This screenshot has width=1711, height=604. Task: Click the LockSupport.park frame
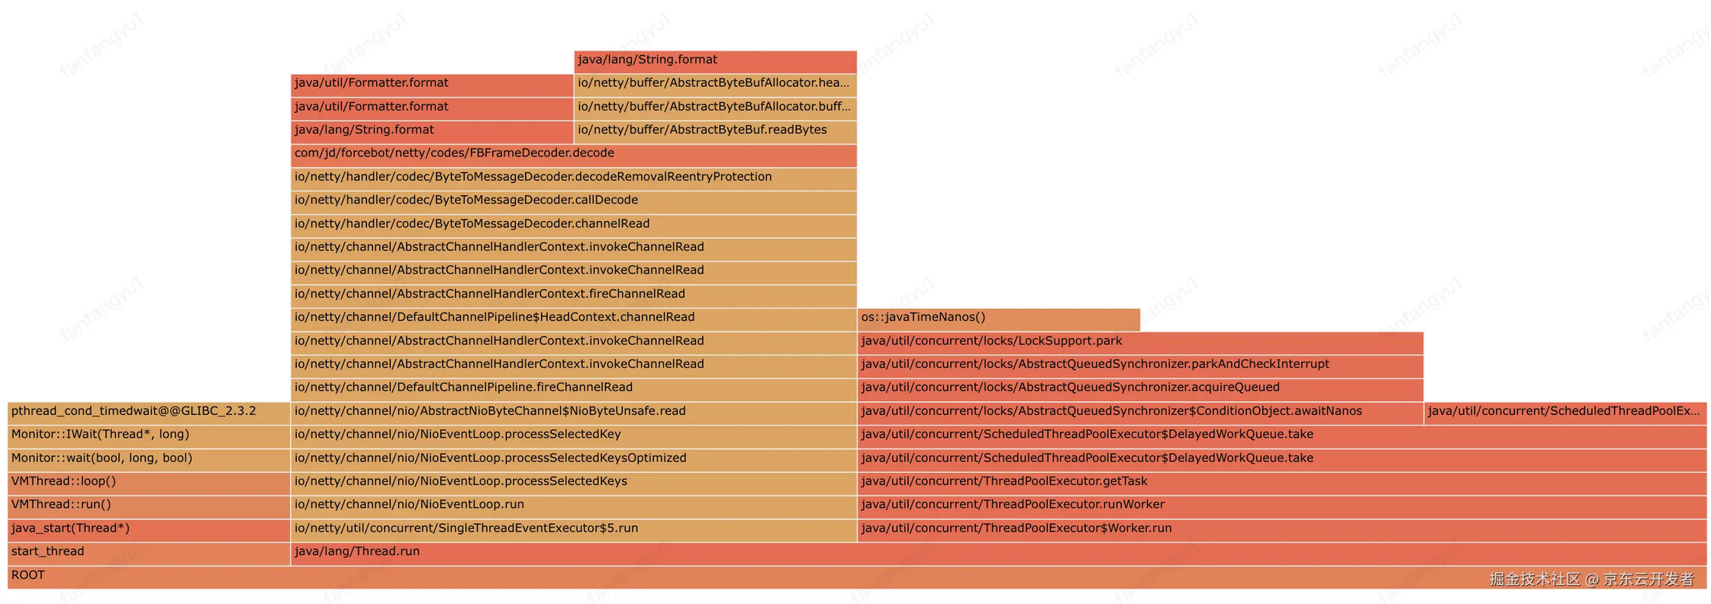(x=1140, y=343)
